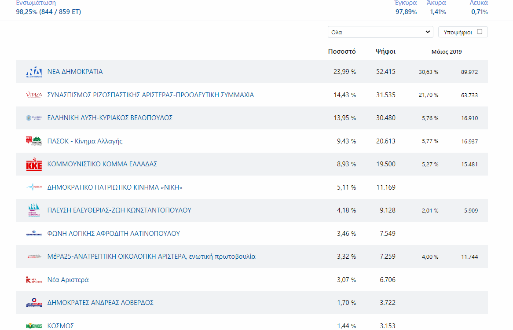The height and width of the screenshot is (330, 513).
Task: Click the ΝΙΚΗ party logo
Action: pyautogui.click(x=34, y=187)
